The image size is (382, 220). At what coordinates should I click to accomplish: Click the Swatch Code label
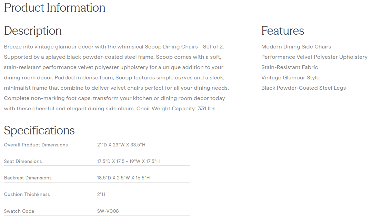point(19,211)
